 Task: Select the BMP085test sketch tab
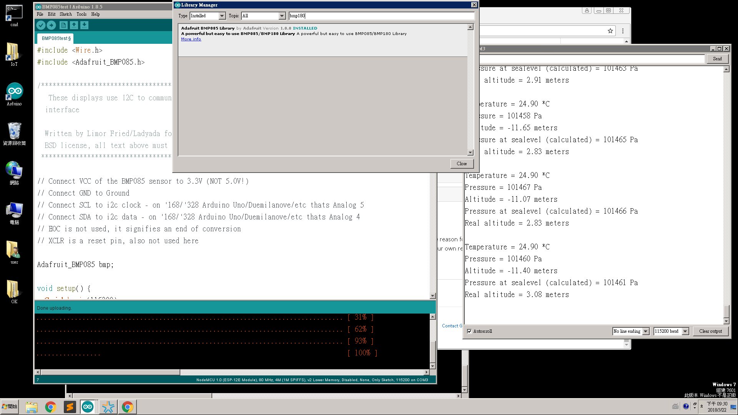(55, 38)
